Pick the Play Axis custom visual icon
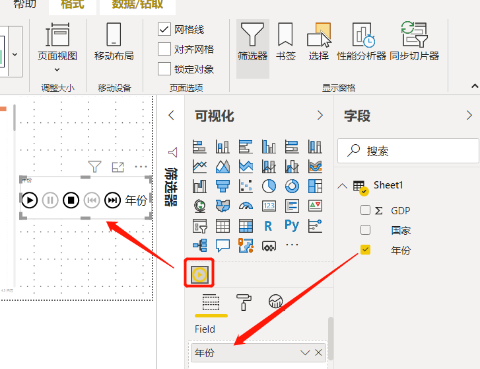 (x=199, y=274)
